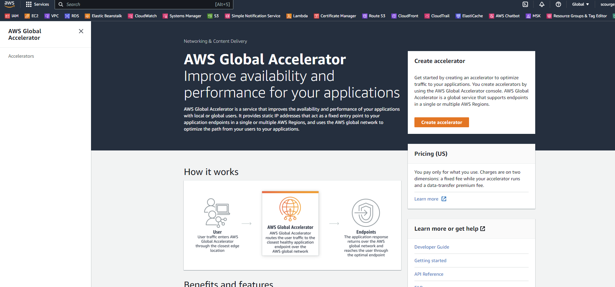Click the Networking & Content Delivery breadcrumb

[x=215, y=41]
